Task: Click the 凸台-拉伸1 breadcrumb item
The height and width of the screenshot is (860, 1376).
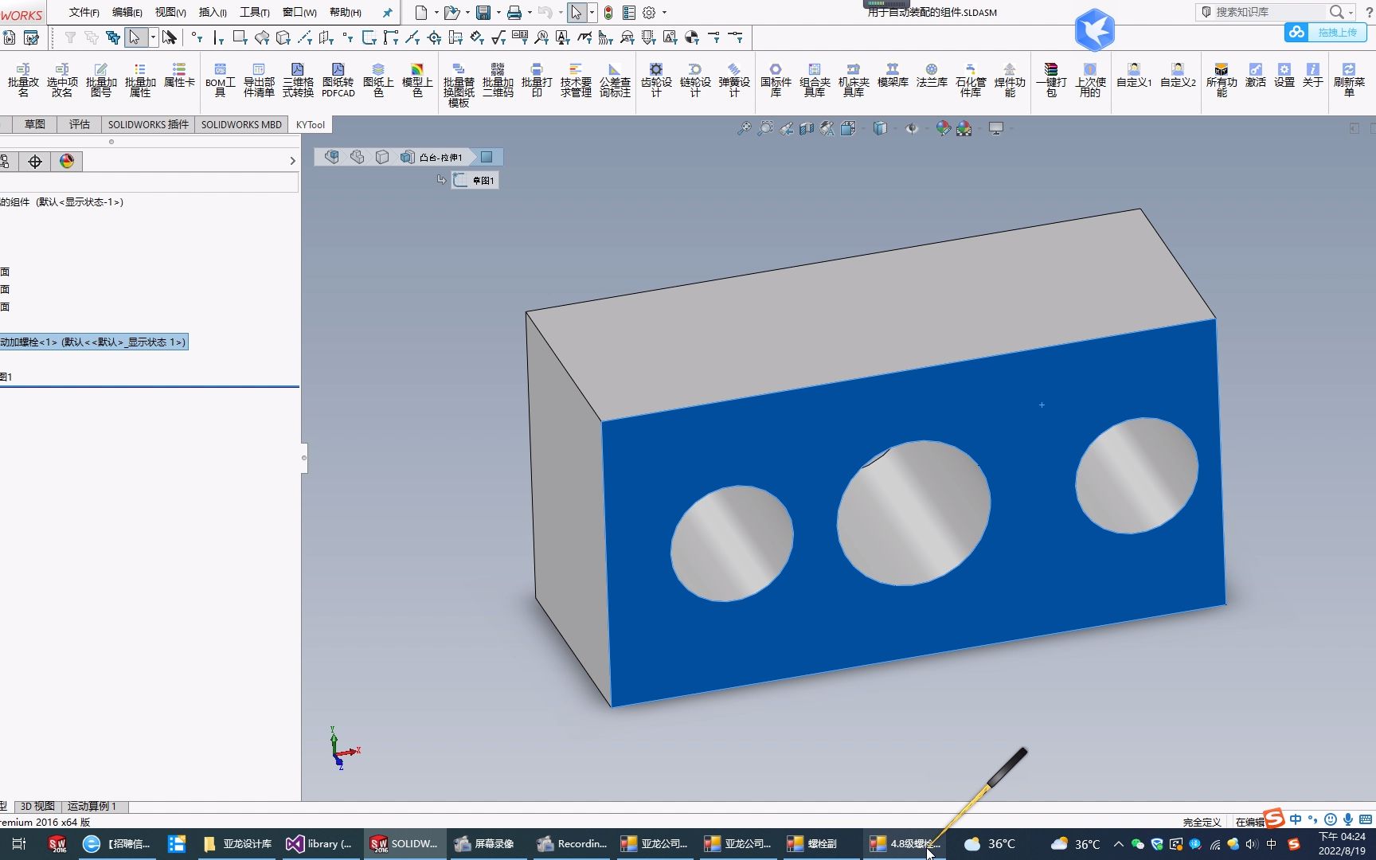Action: tap(440, 157)
